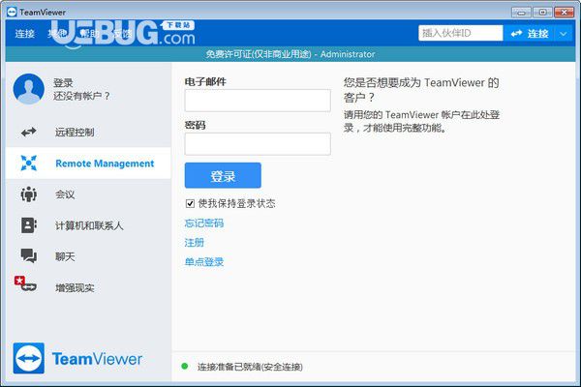Click the 还没有帐户？ text in sidebar
Image resolution: width=581 pixels, height=387 pixels.
[81, 96]
